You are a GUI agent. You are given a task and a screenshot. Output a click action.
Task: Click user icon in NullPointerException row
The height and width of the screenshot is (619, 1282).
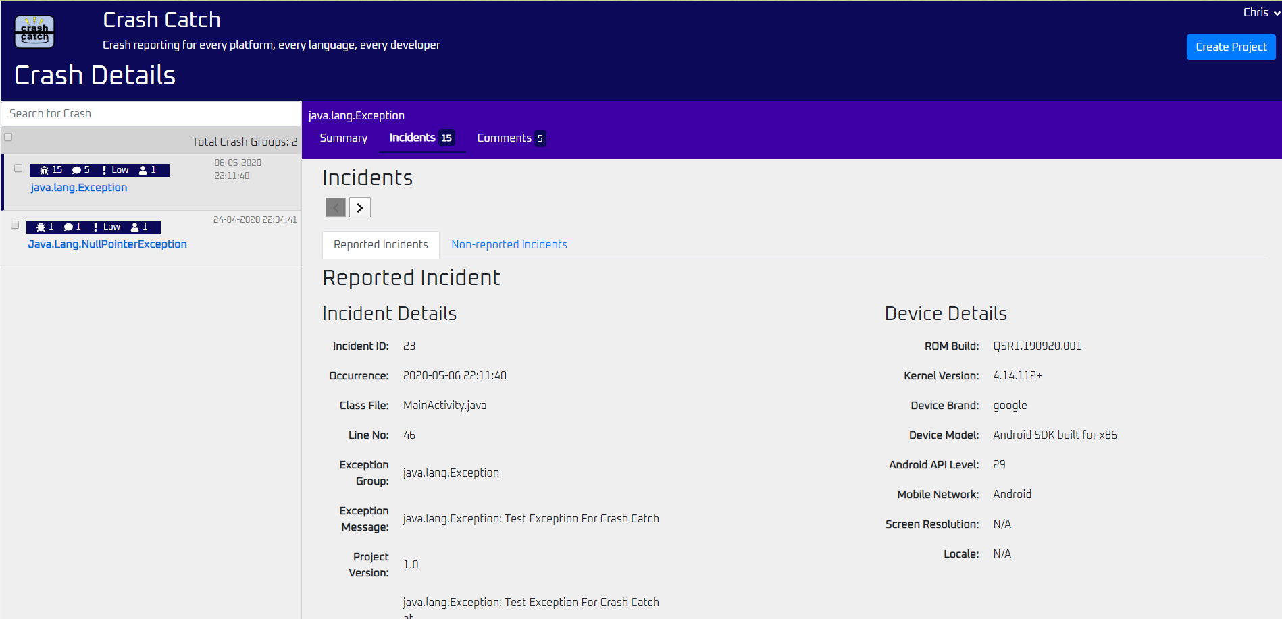134,227
